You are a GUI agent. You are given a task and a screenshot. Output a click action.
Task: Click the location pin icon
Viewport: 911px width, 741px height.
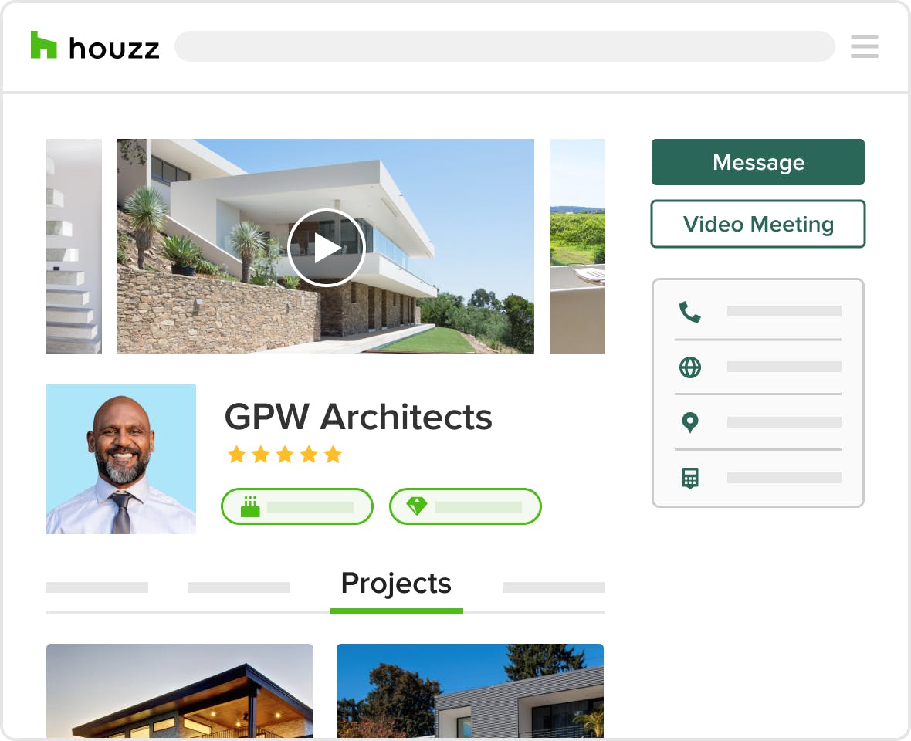(x=689, y=422)
